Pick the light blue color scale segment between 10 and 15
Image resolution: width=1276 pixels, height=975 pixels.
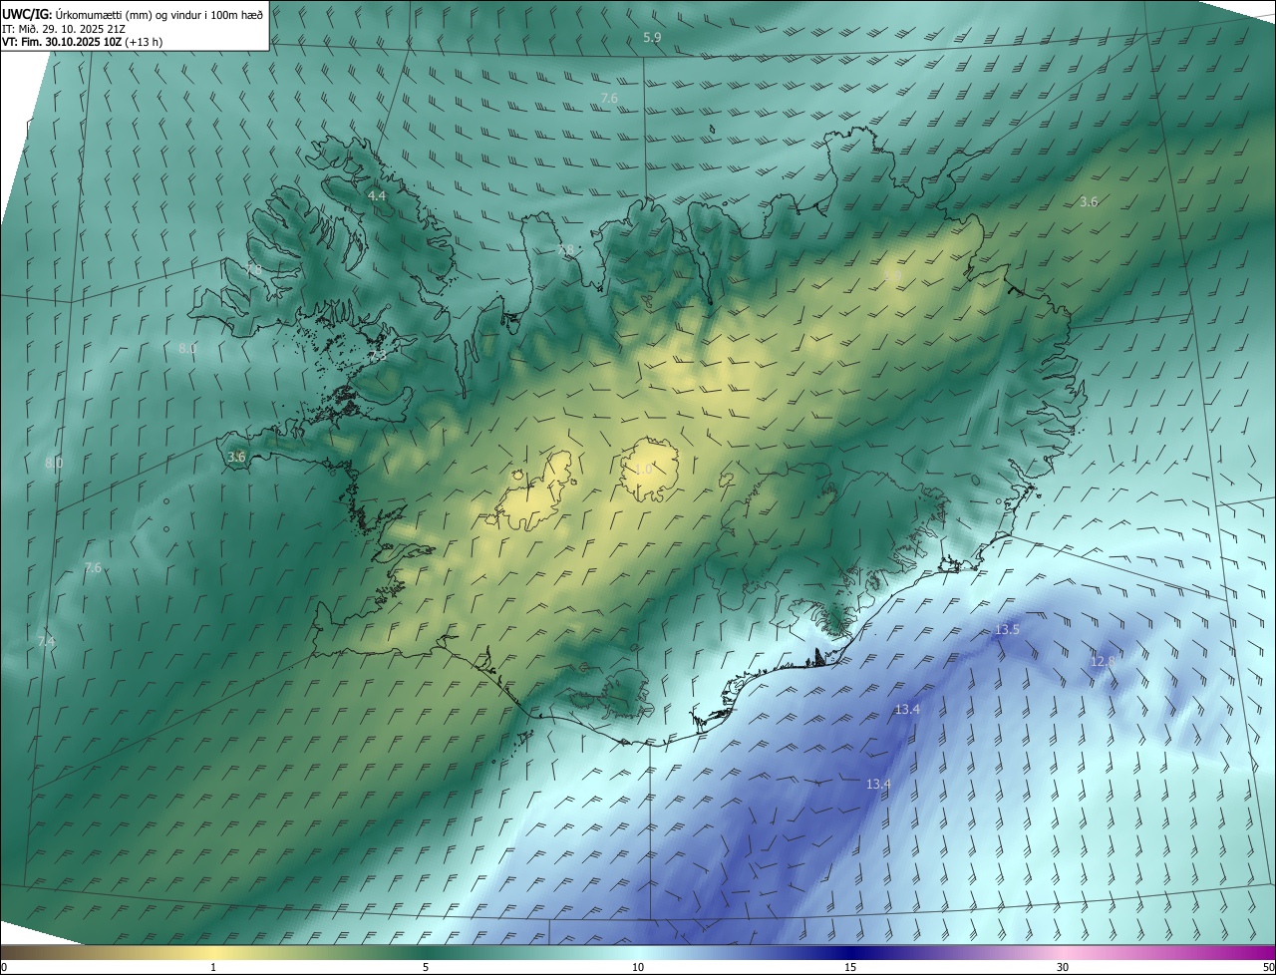point(744,952)
